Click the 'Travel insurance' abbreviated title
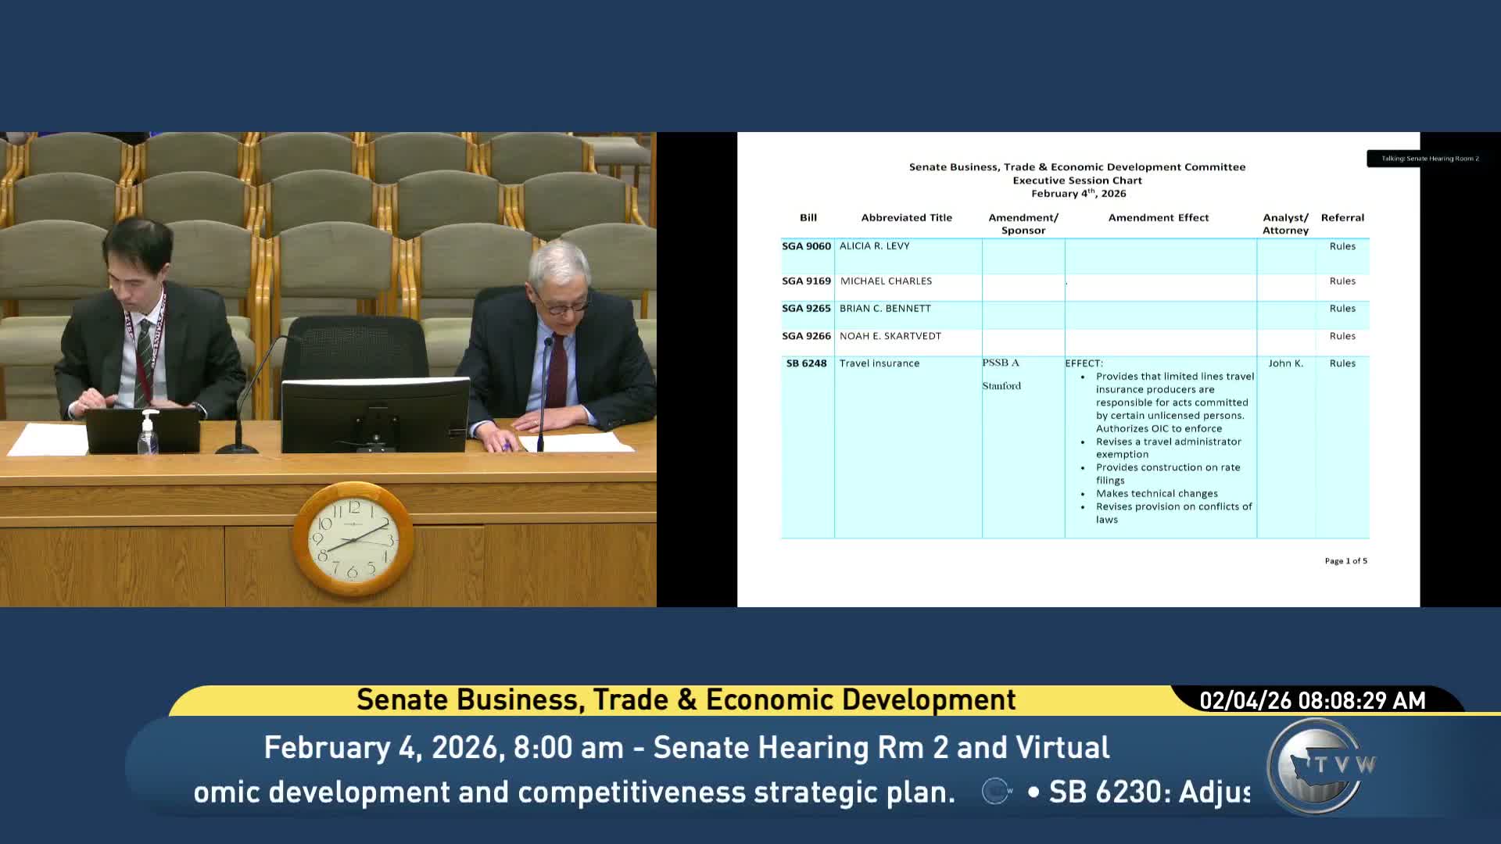This screenshot has height=844, width=1501. (879, 363)
